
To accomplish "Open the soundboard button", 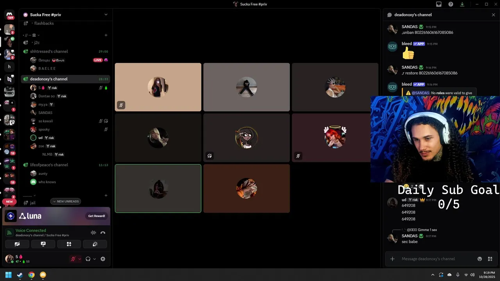I will tap(95, 244).
